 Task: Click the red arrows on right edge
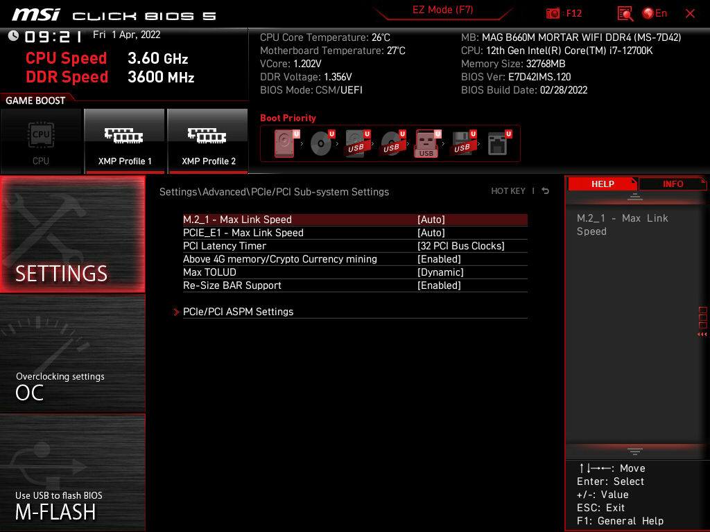pos(702,335)
